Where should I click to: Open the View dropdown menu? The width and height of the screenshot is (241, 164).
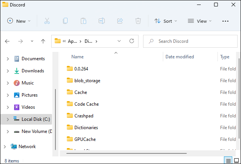[x=200, y=21]
